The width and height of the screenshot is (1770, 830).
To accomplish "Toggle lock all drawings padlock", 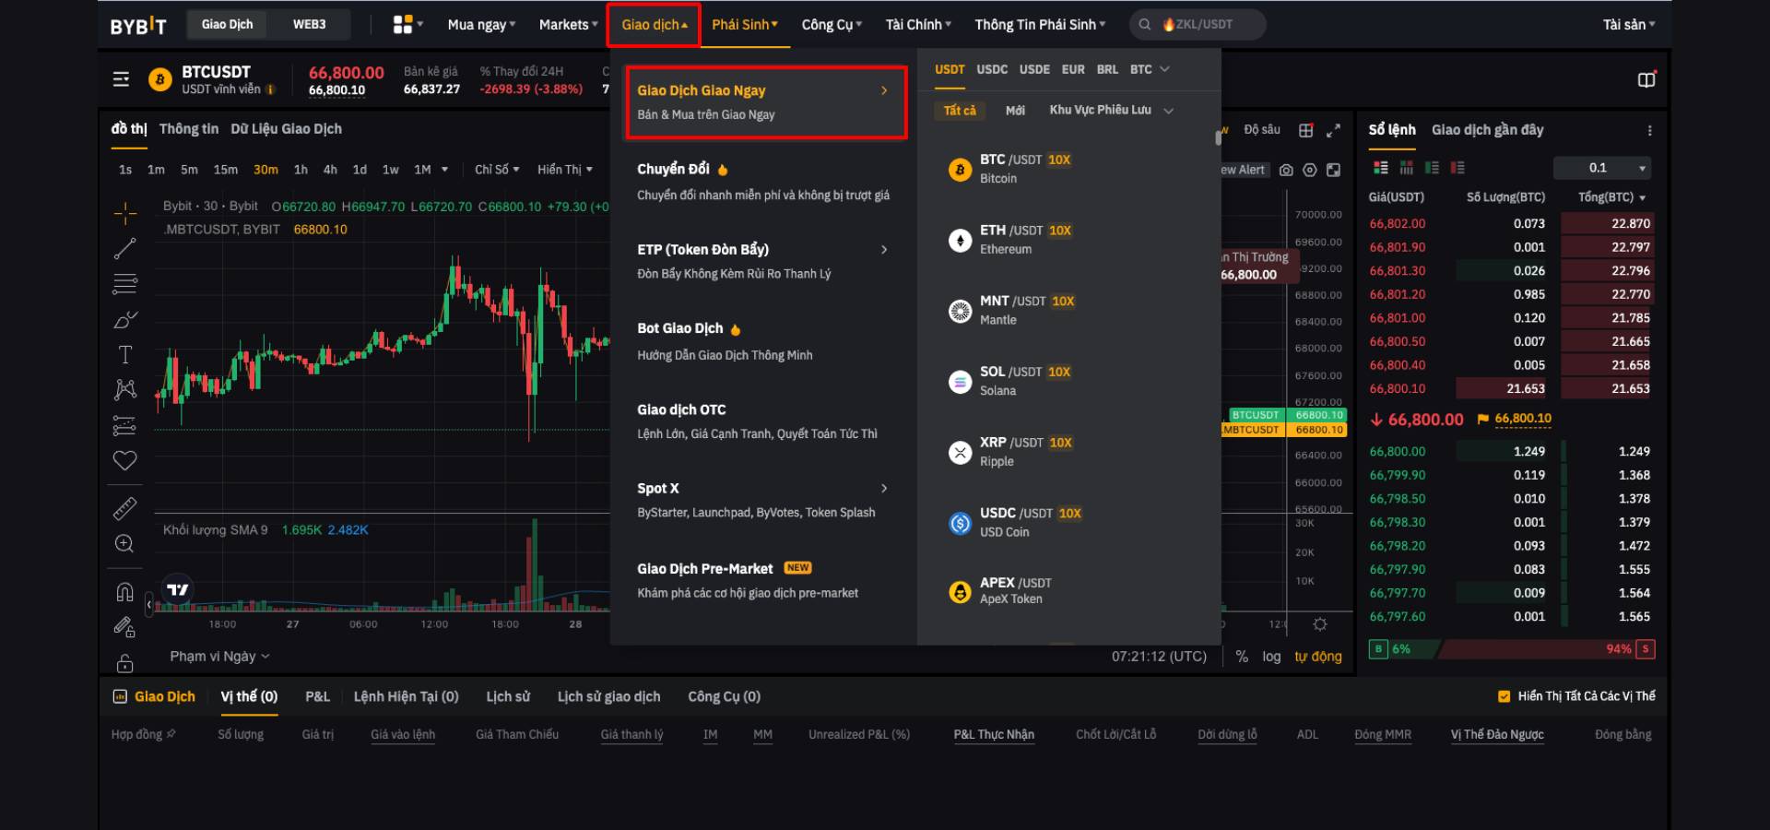I will [125, 663].
